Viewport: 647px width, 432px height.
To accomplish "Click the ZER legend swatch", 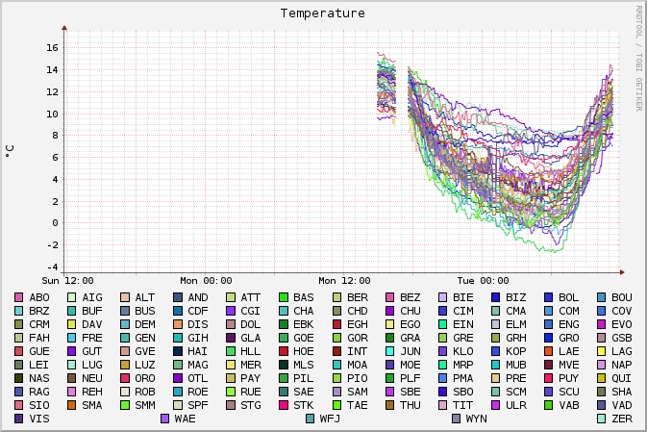I will coord(601,419).
